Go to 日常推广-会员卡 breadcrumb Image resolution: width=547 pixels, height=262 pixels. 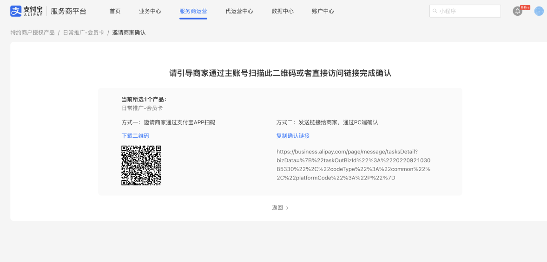(83, 33)
